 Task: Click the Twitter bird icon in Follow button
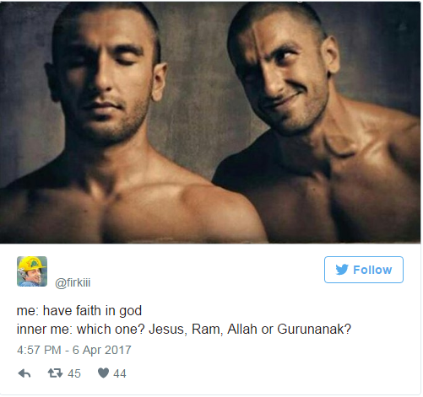coord(342,270)
